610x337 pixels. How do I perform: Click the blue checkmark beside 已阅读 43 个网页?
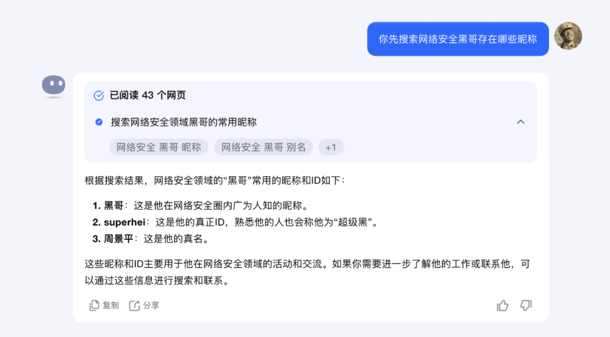click(x=98, y=95)
